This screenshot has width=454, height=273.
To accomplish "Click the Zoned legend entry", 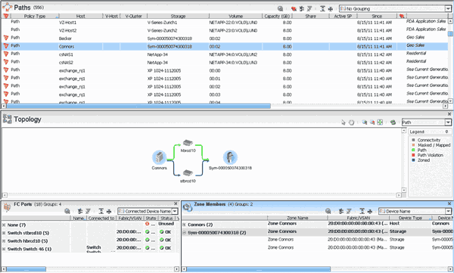I will 421,160.
